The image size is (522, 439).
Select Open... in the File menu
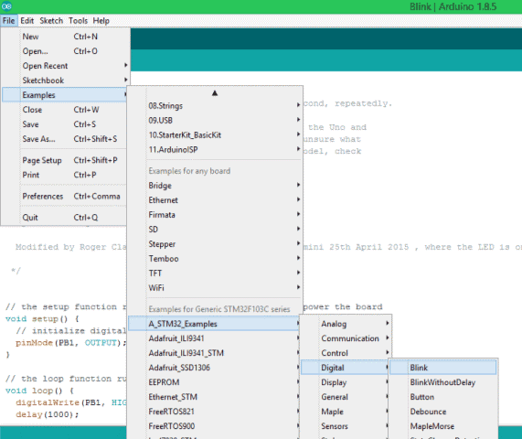(x=65, y=51)
